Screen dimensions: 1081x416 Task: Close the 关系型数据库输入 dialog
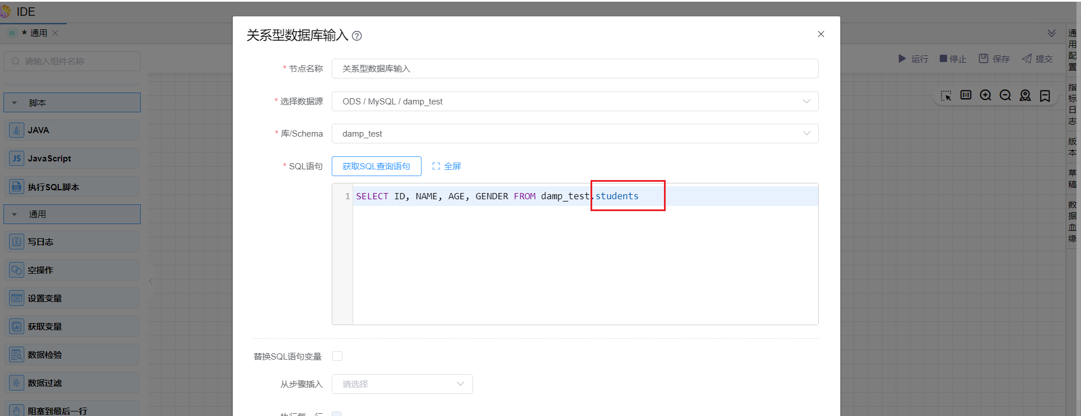point(821,34)
